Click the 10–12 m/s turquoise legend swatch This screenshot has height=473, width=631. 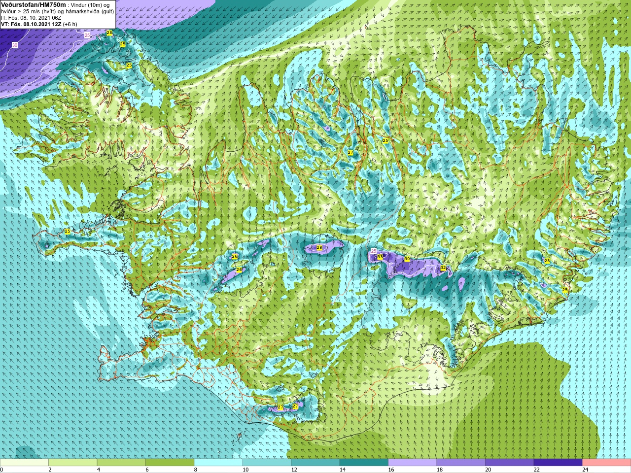pyautogui.click(x=267, y=463)
